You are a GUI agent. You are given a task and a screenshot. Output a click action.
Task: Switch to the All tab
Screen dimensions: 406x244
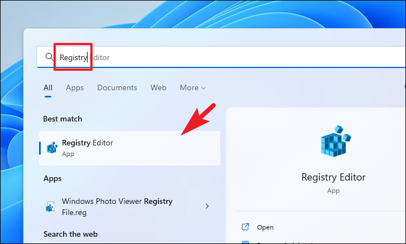click(48, 87)
